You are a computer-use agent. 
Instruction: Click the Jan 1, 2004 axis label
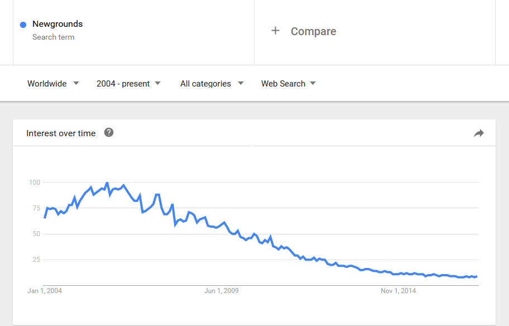[45, 291]
